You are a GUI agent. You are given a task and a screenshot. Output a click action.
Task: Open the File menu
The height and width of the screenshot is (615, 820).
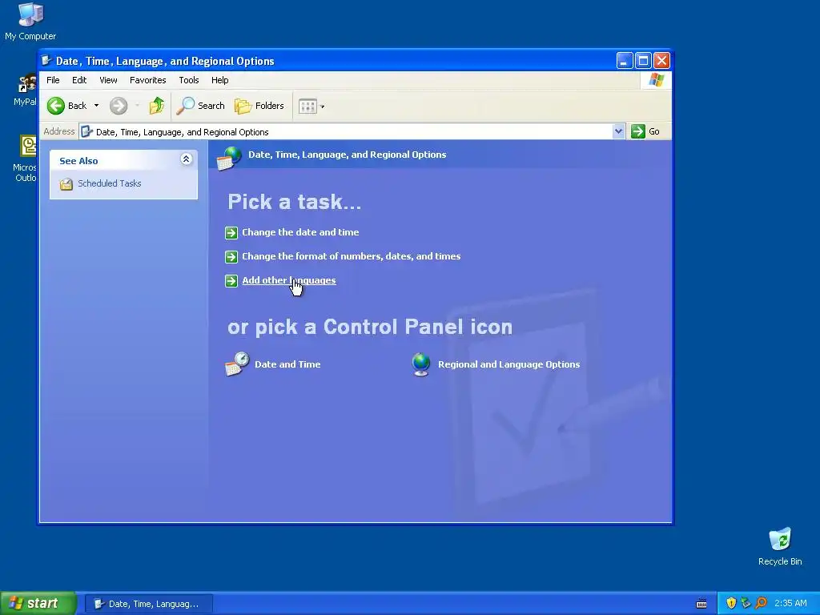[x=53, y=80]
